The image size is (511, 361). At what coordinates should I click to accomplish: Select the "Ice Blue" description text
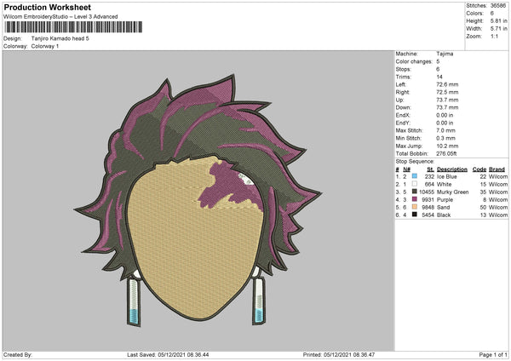coord(447,176)
